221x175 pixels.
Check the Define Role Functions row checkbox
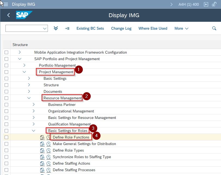click(6, 137)
